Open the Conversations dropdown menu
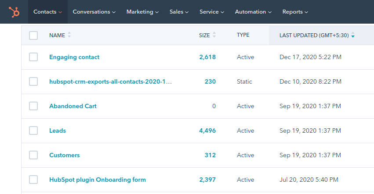This screenshot has height=194, width=374. [94, 12]
